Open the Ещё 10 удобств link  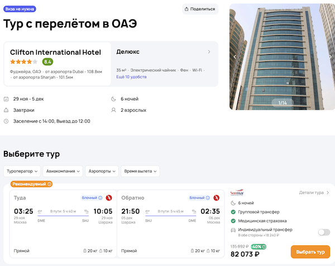[131, 77]
